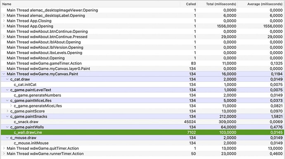The image size is (285, 159).
Task: Collapse Main Thread wdwGame.myCanvas.Paint node
Action: (x=4, y=74)
